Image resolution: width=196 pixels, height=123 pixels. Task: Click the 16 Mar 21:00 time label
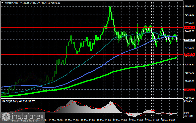[x=104, y=120]
